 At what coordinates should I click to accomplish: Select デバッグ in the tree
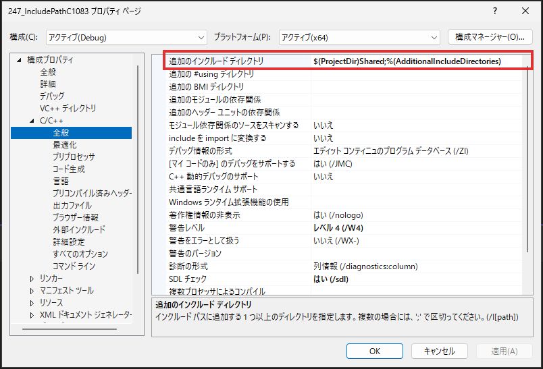[x=52, y=96]
